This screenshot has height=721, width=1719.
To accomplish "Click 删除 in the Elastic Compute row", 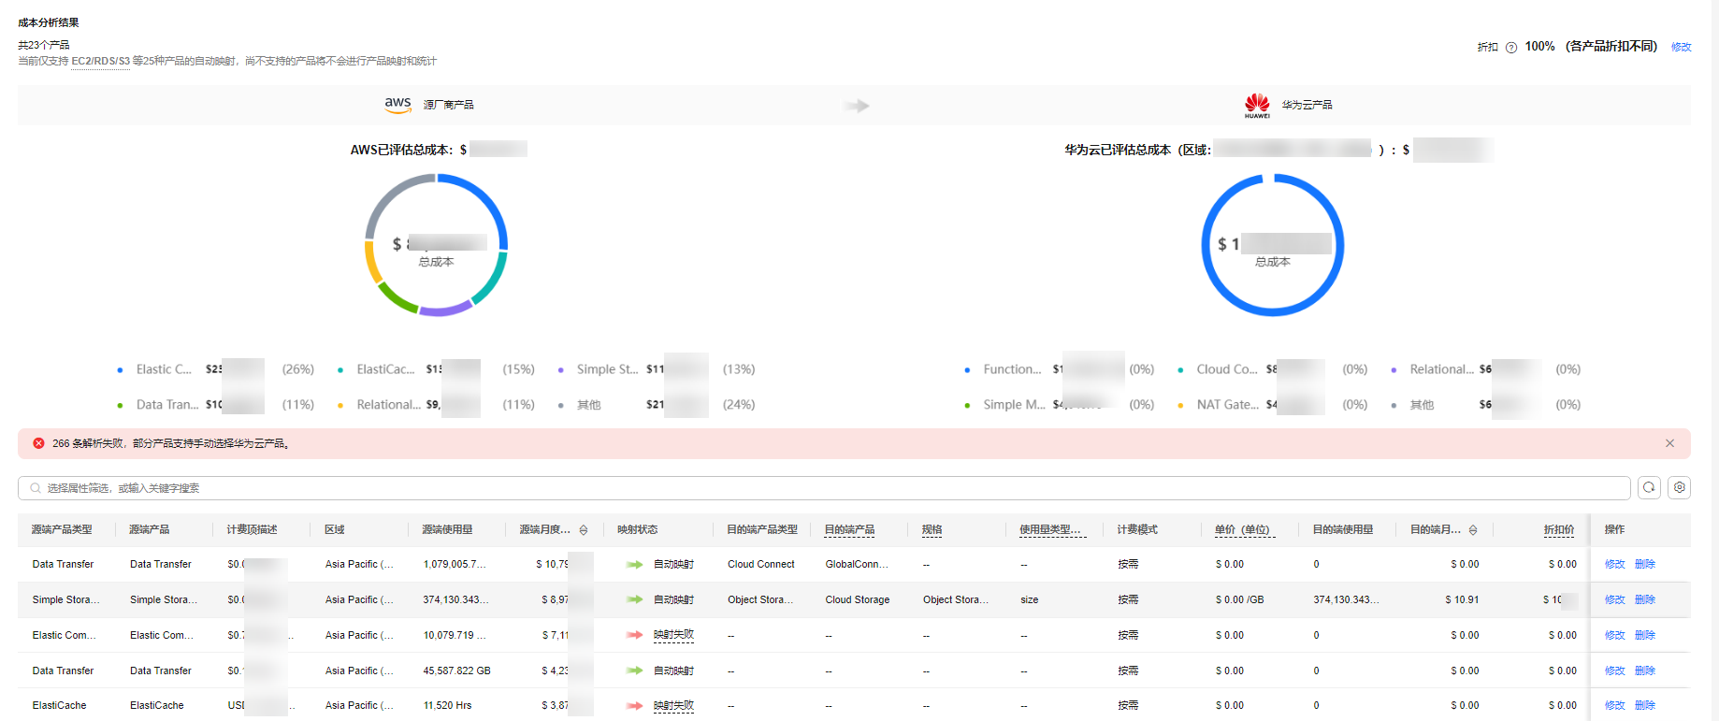I will (1645, 635).
